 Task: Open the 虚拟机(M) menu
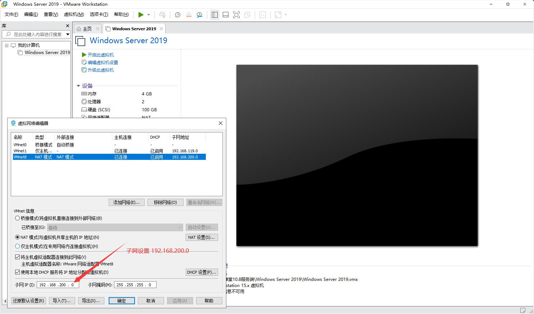[x=74, y=14]
